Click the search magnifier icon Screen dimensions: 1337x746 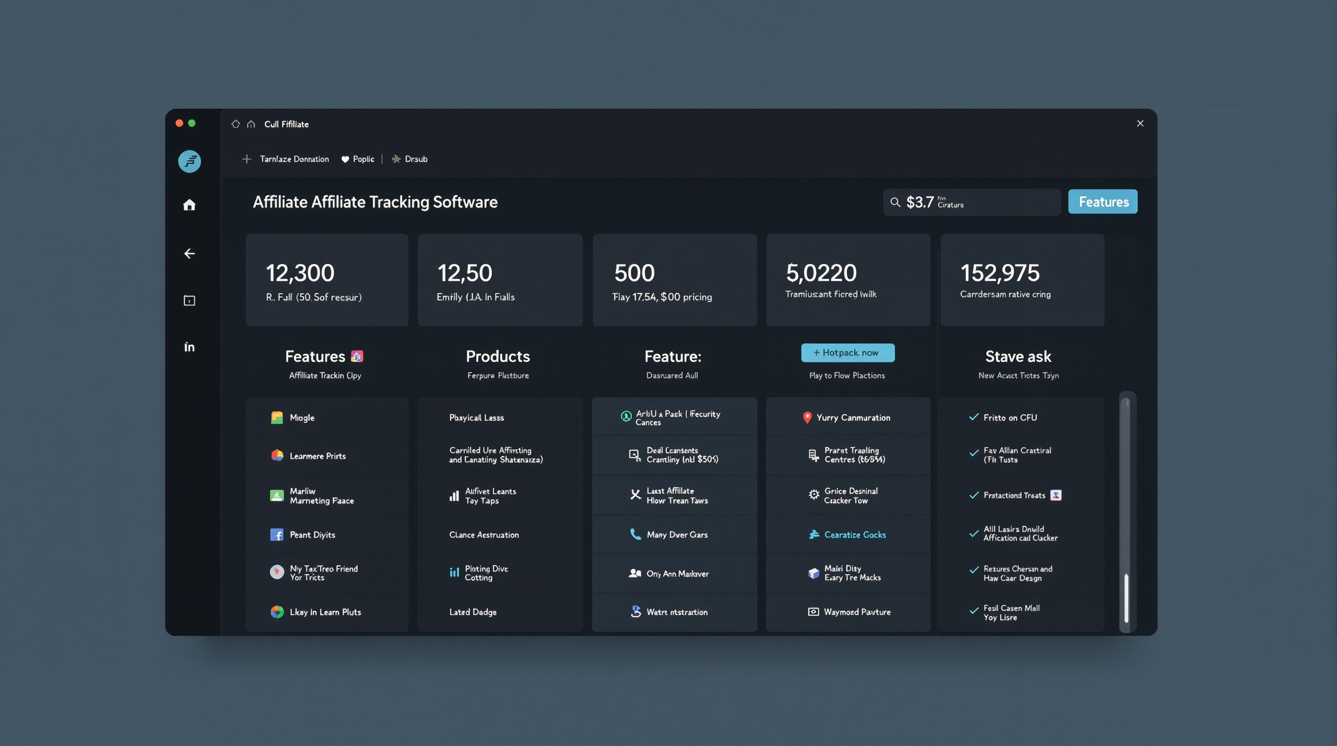click(895, 202)
